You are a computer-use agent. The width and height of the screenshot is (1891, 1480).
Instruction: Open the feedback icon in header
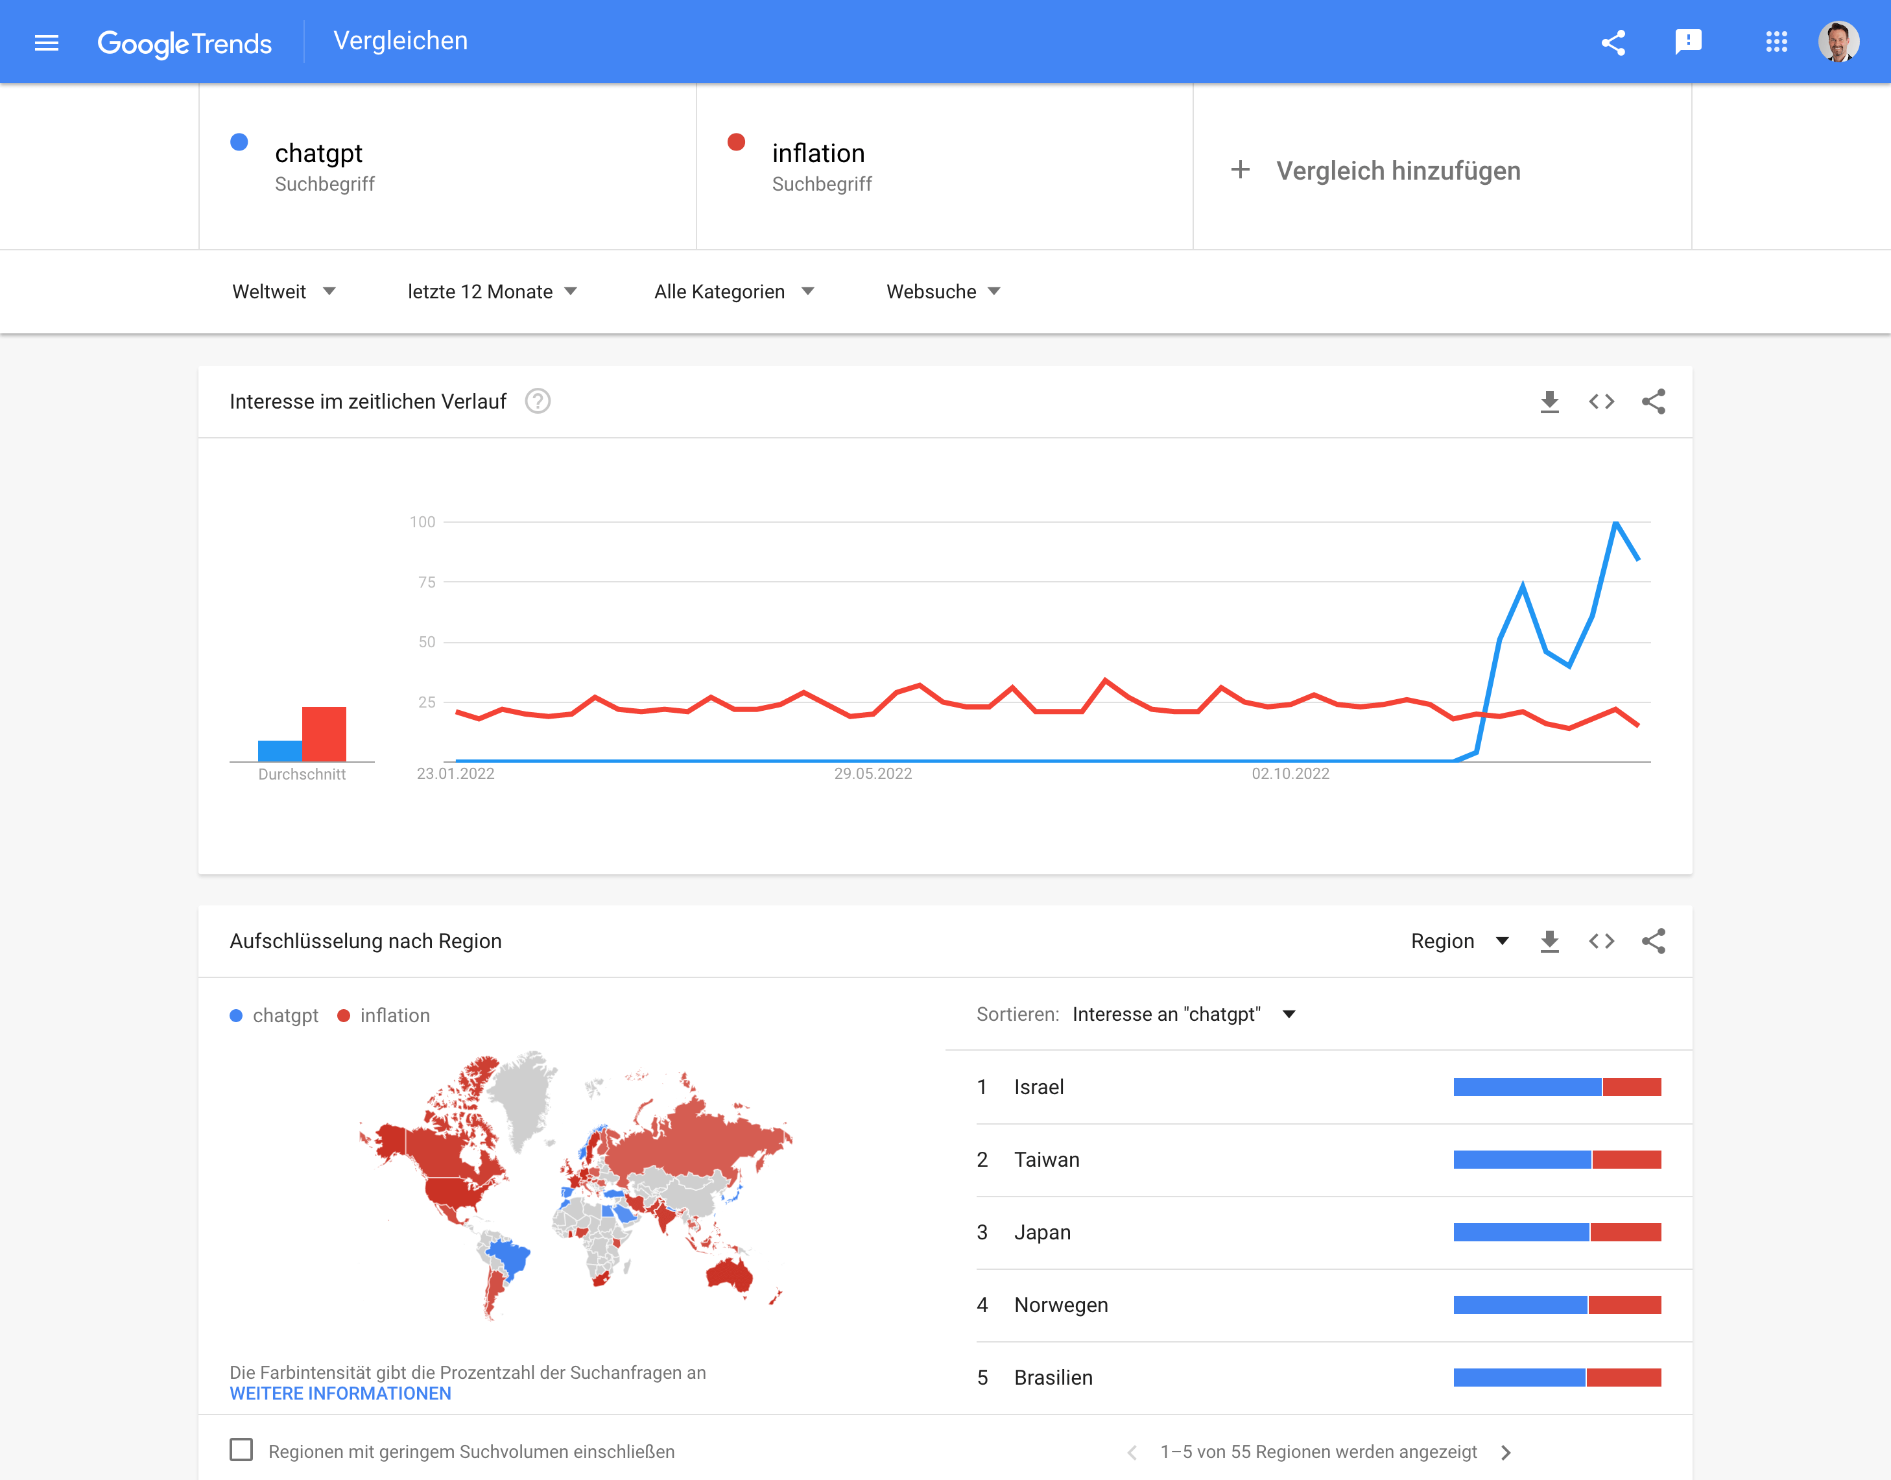(1688, 42)
